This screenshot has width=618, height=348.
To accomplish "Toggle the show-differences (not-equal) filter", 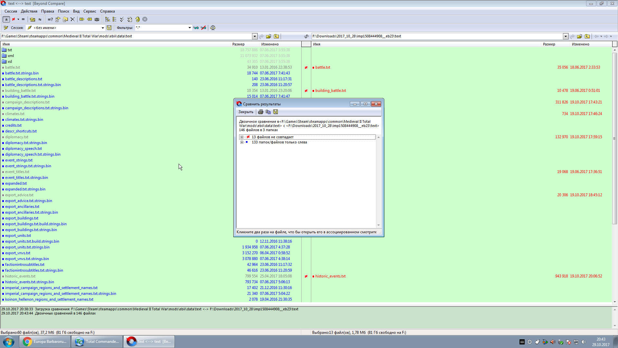I will (x=14, y=19).
